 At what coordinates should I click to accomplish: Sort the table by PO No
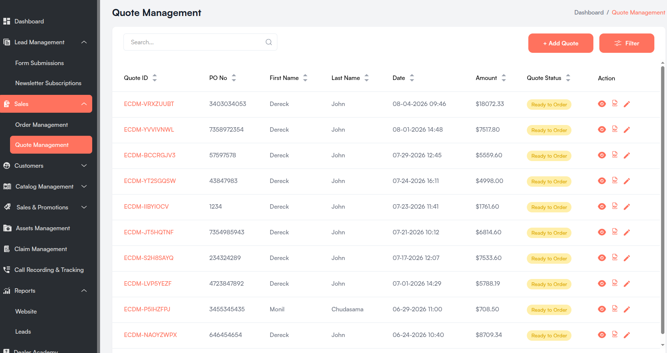click(x=234, y=78)
